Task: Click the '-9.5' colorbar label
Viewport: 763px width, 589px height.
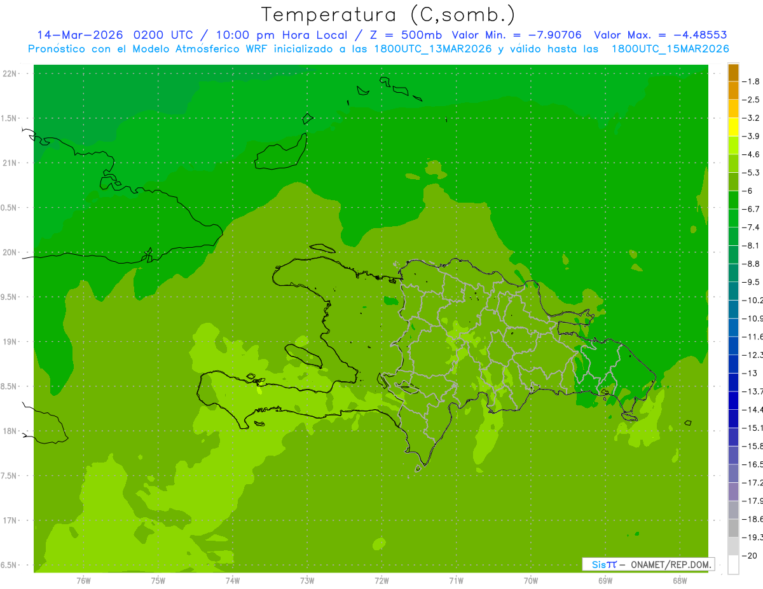Action: pos(751,282)
